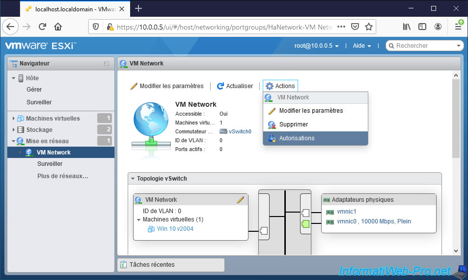Open the Actions gear menu
Image resolution: width=468 pixels, height=280 pixels.
tap(280, 86)
